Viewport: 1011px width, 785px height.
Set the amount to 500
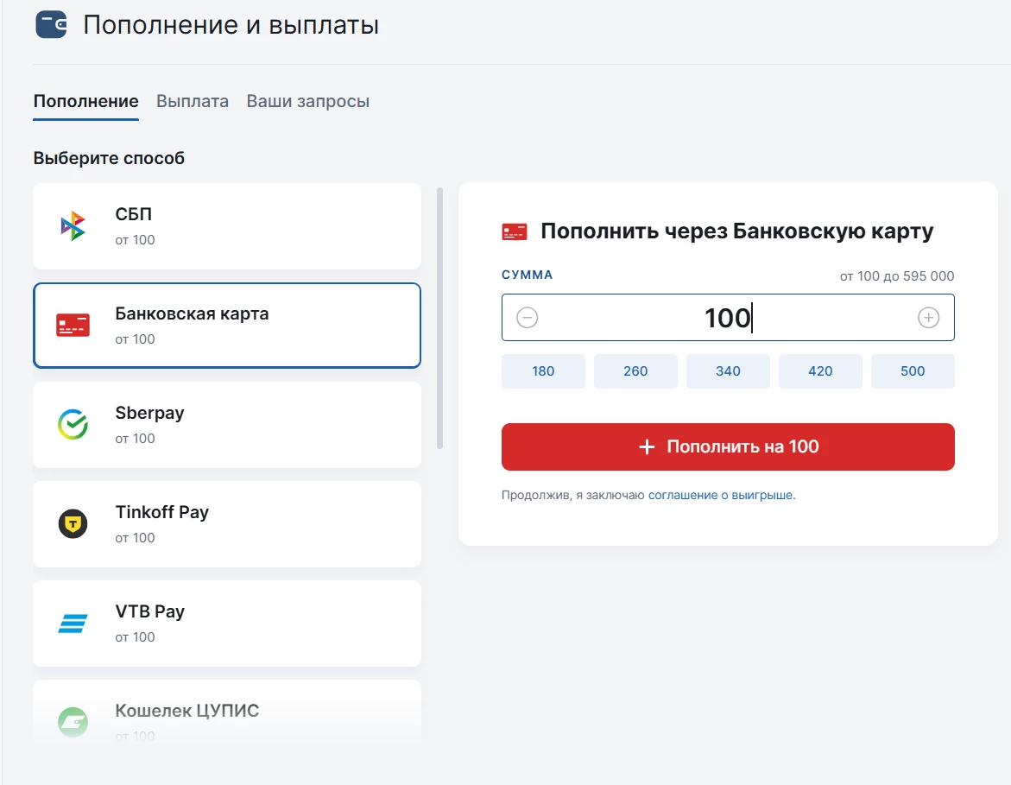pyautogui.click(x=913, y=370)
